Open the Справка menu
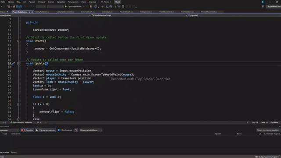The height and width of the screenshot is (158, 281). [x=93, y=2]
